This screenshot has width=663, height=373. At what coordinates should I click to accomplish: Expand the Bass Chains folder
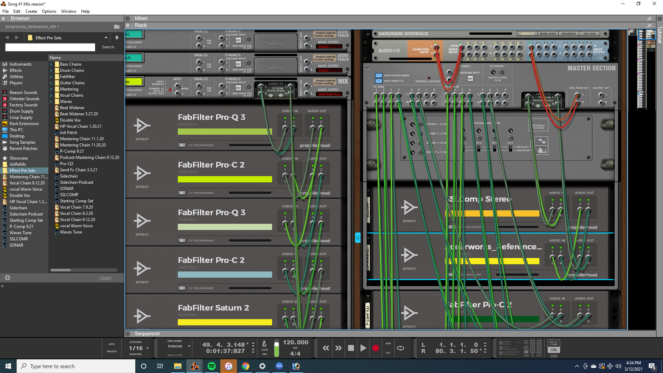(x=51, y=64)
